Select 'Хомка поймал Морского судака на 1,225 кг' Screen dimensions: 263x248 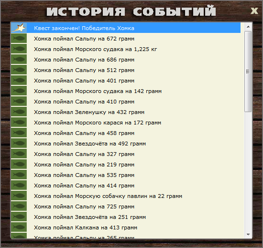(x=126, y=49)
